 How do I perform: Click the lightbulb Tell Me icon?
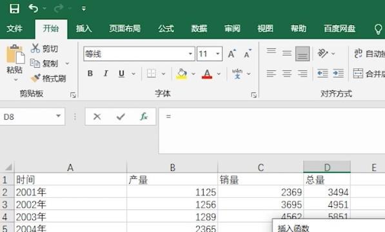coord(378,29)
